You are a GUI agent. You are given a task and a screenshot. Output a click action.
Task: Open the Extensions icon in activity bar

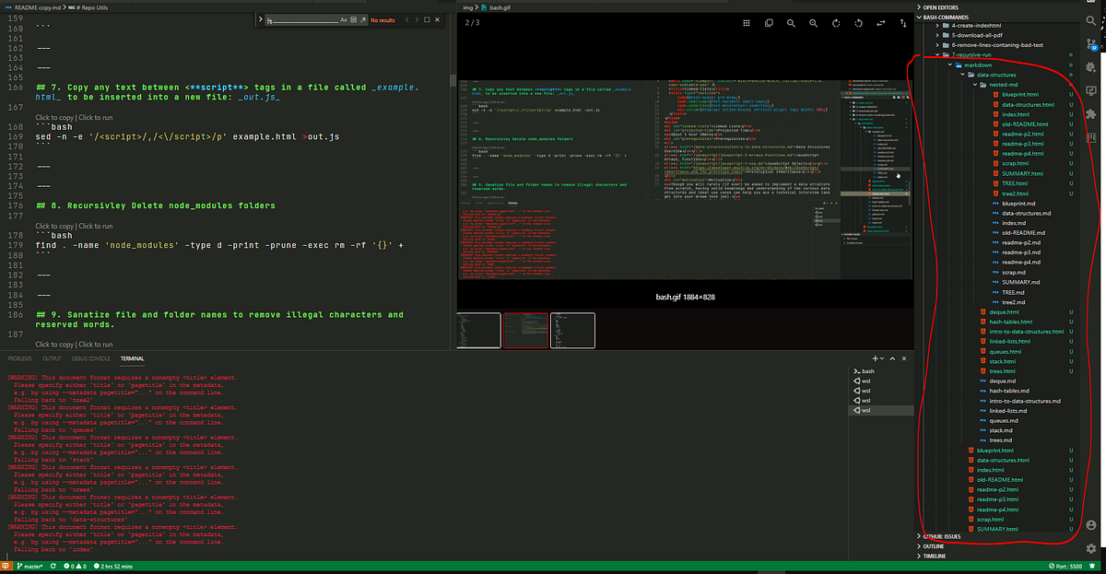pyautogui.click(x=1092, y=113)
